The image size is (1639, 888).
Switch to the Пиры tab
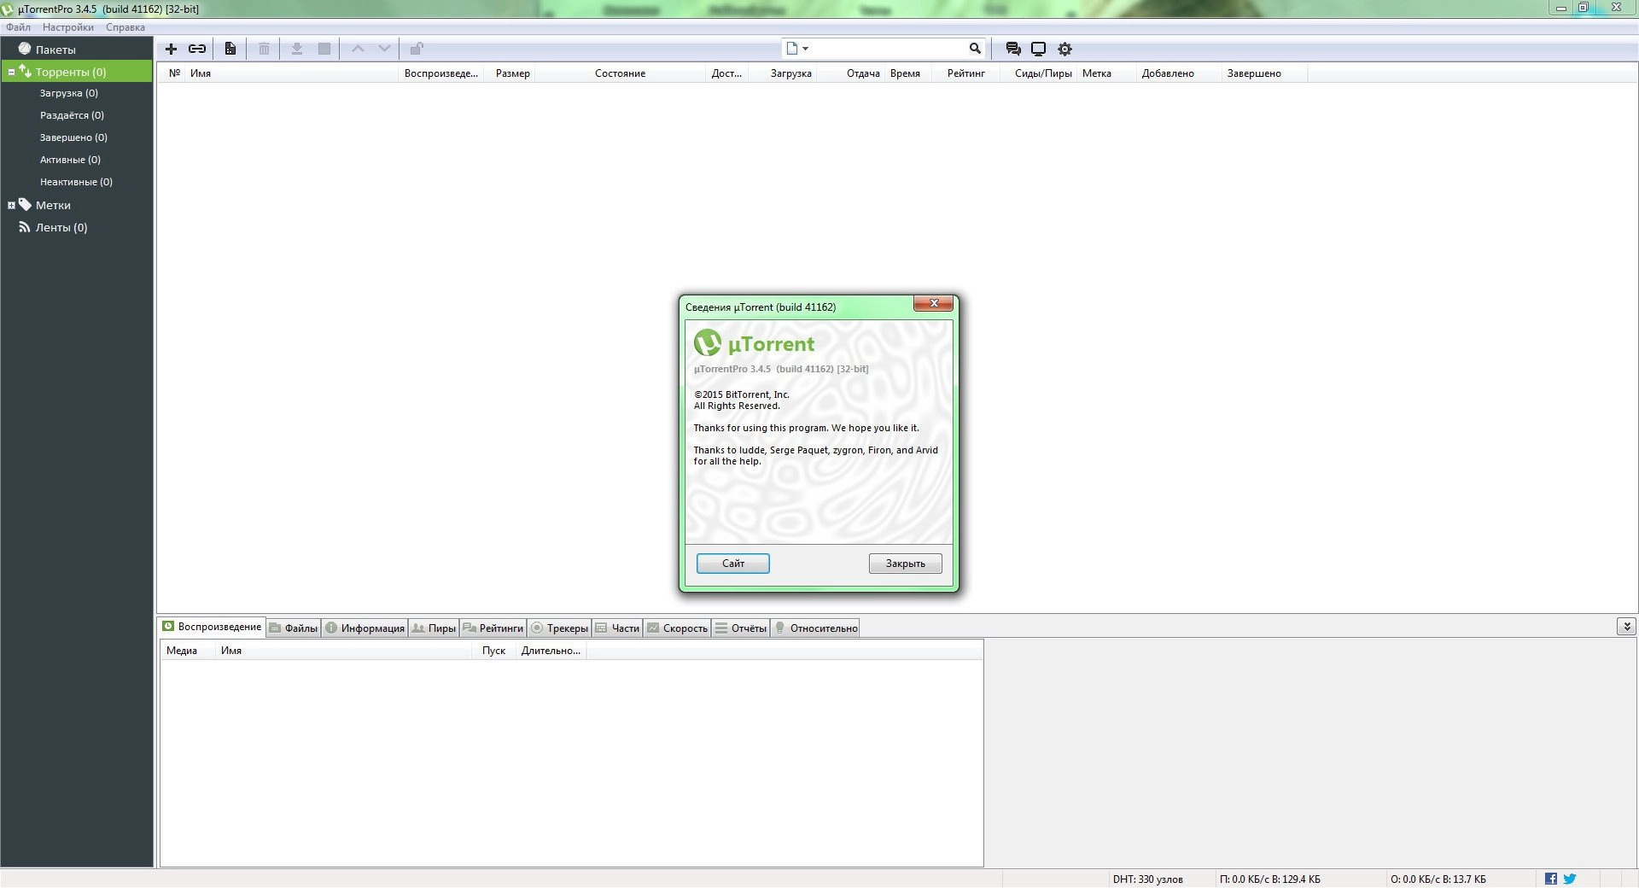[x=434, y=628]
